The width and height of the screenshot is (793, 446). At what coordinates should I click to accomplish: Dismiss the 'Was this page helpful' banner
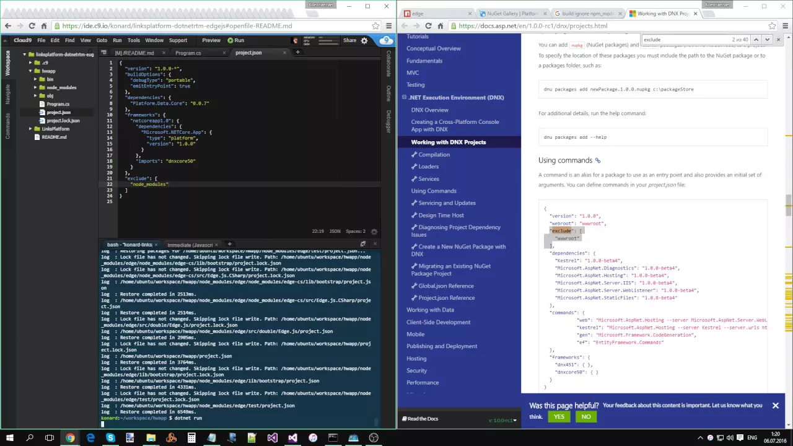775,406
